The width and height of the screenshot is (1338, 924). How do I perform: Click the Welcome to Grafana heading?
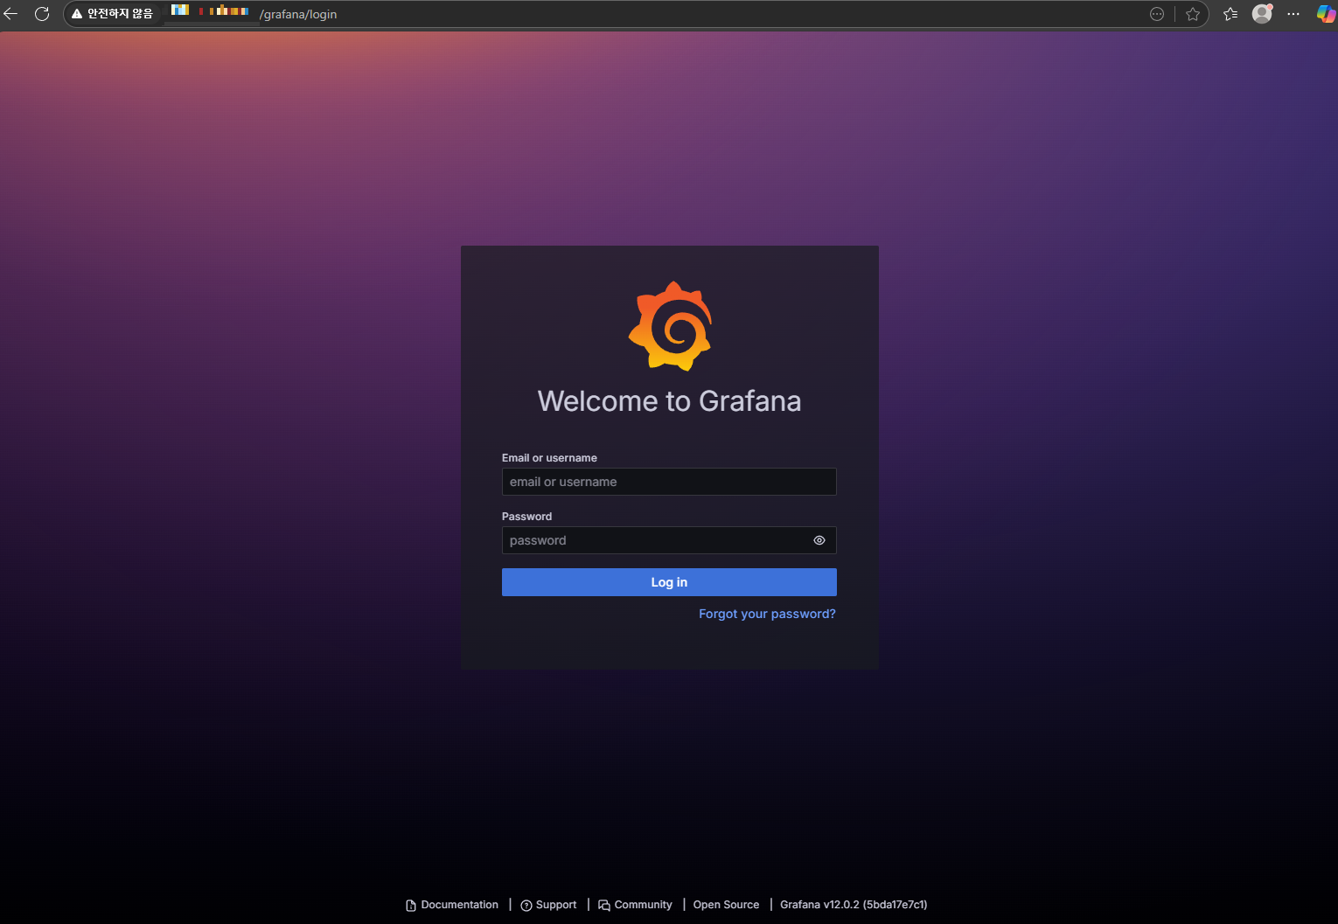pyautogui.click(x=669, y=401)
